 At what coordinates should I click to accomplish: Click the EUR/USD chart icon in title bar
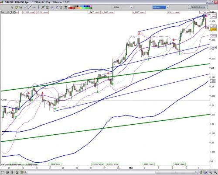pyautogui.click(x=2, y=2)
